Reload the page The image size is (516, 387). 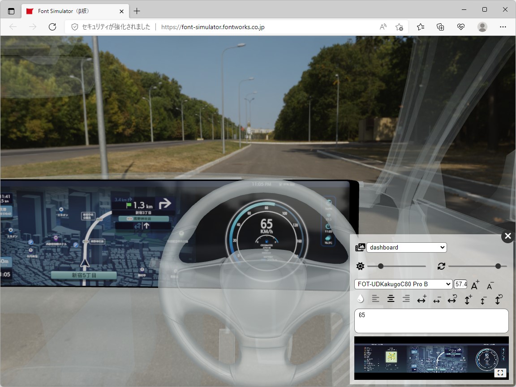point(52,27)
